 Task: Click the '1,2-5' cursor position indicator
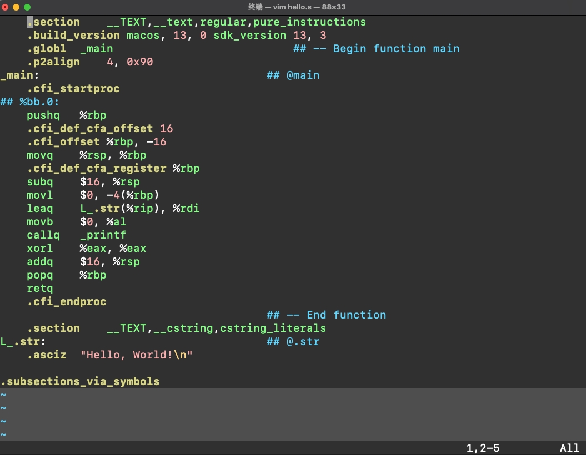point(483,448)
